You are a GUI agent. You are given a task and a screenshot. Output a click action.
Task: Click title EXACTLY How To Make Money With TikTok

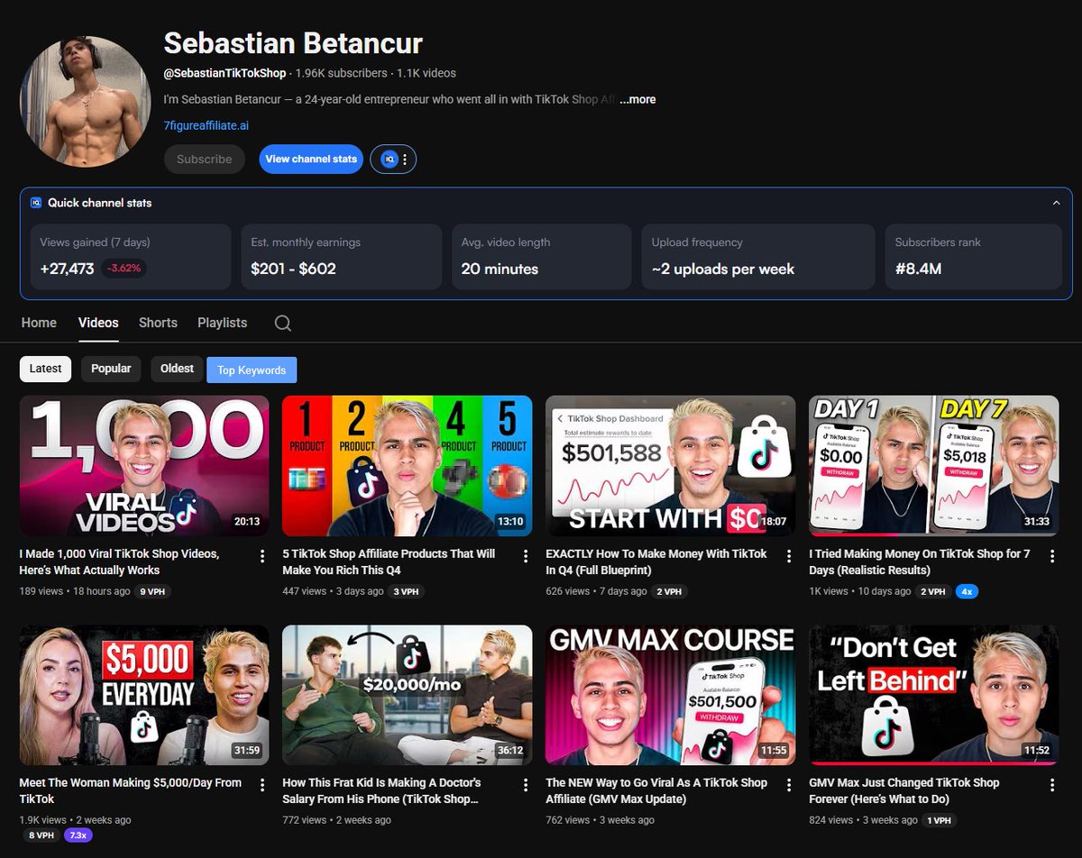[656, 561]
